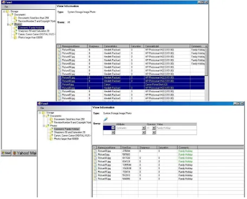Image resolution: width=247 pixels, height=199 pixels.
Task: Select 'RevisionNumber 5 and Copyright' query in front window tree
Action: (73, 123)
